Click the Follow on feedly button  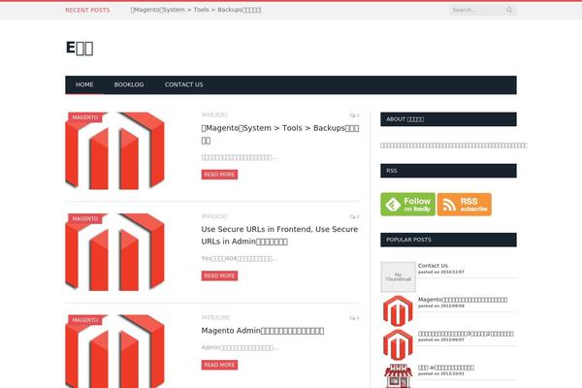pyautogui.click(x=408, y=205)
